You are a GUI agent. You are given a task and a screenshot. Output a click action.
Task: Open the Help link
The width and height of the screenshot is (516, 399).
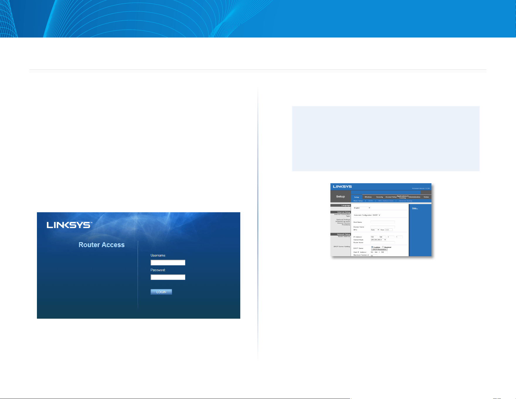415,208
